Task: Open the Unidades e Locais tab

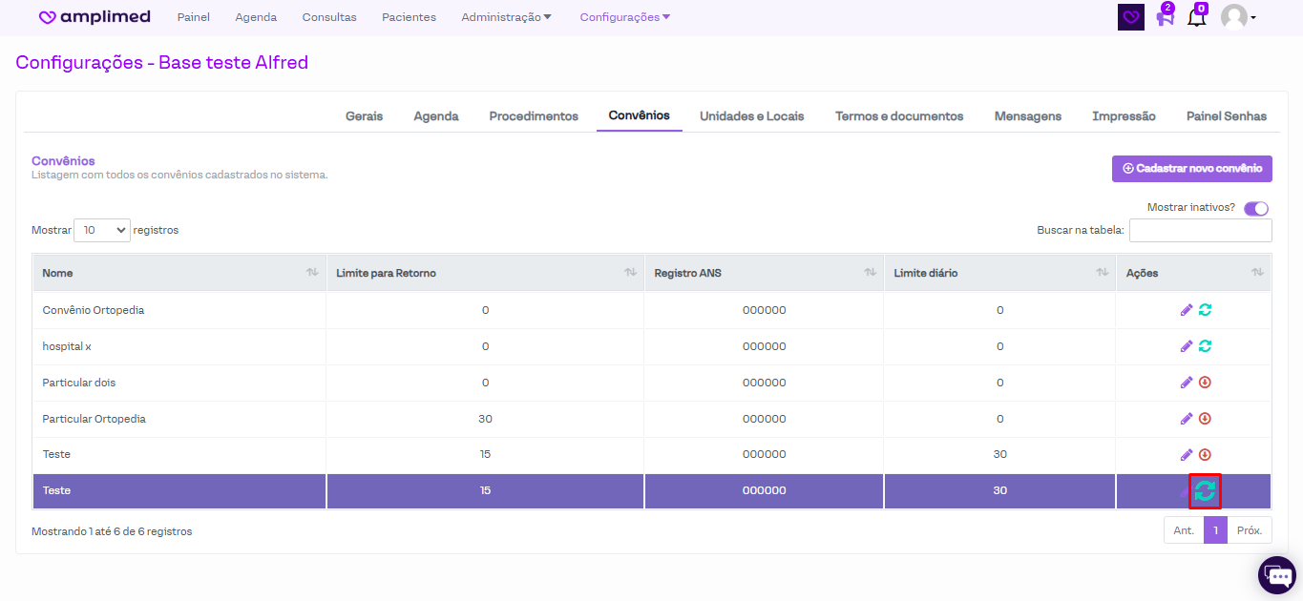Action: tap(751, 116)
